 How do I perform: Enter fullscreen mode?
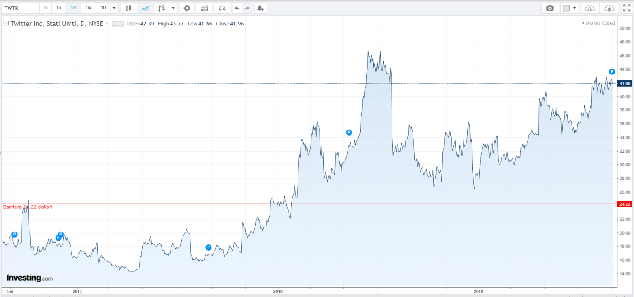pos(627,8)
